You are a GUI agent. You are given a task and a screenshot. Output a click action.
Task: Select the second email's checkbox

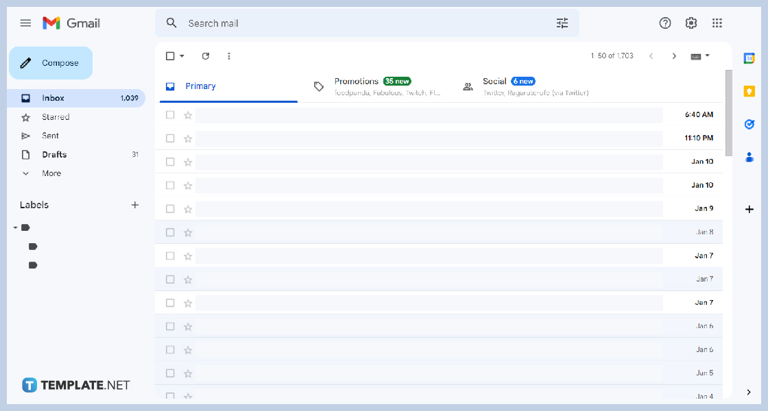pos(169,138)
